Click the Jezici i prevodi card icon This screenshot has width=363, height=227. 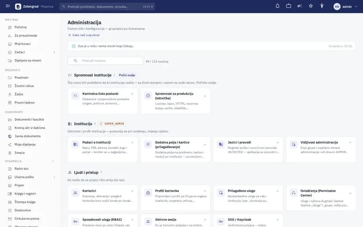tap(221, 144)
